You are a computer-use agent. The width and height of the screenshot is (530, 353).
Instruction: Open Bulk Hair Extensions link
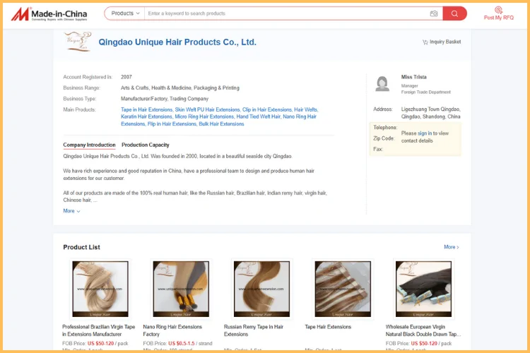[x=221, y=124]
